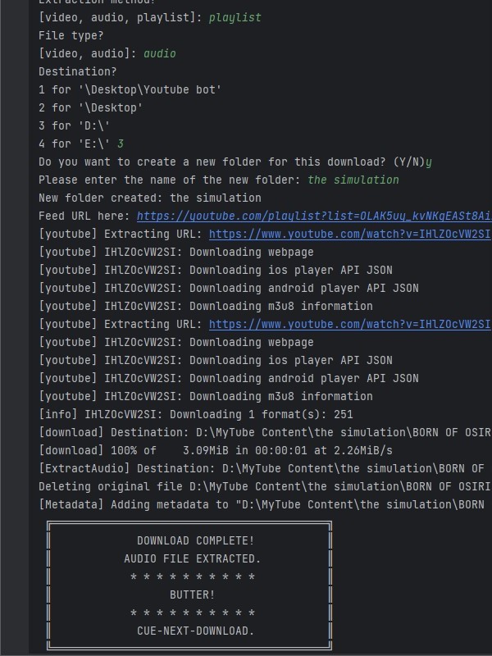Image resolution: width=492 pixels, height=656 pixels.
Task: Open the YouTube playlist feed URL link
Action: coord(313,216)
